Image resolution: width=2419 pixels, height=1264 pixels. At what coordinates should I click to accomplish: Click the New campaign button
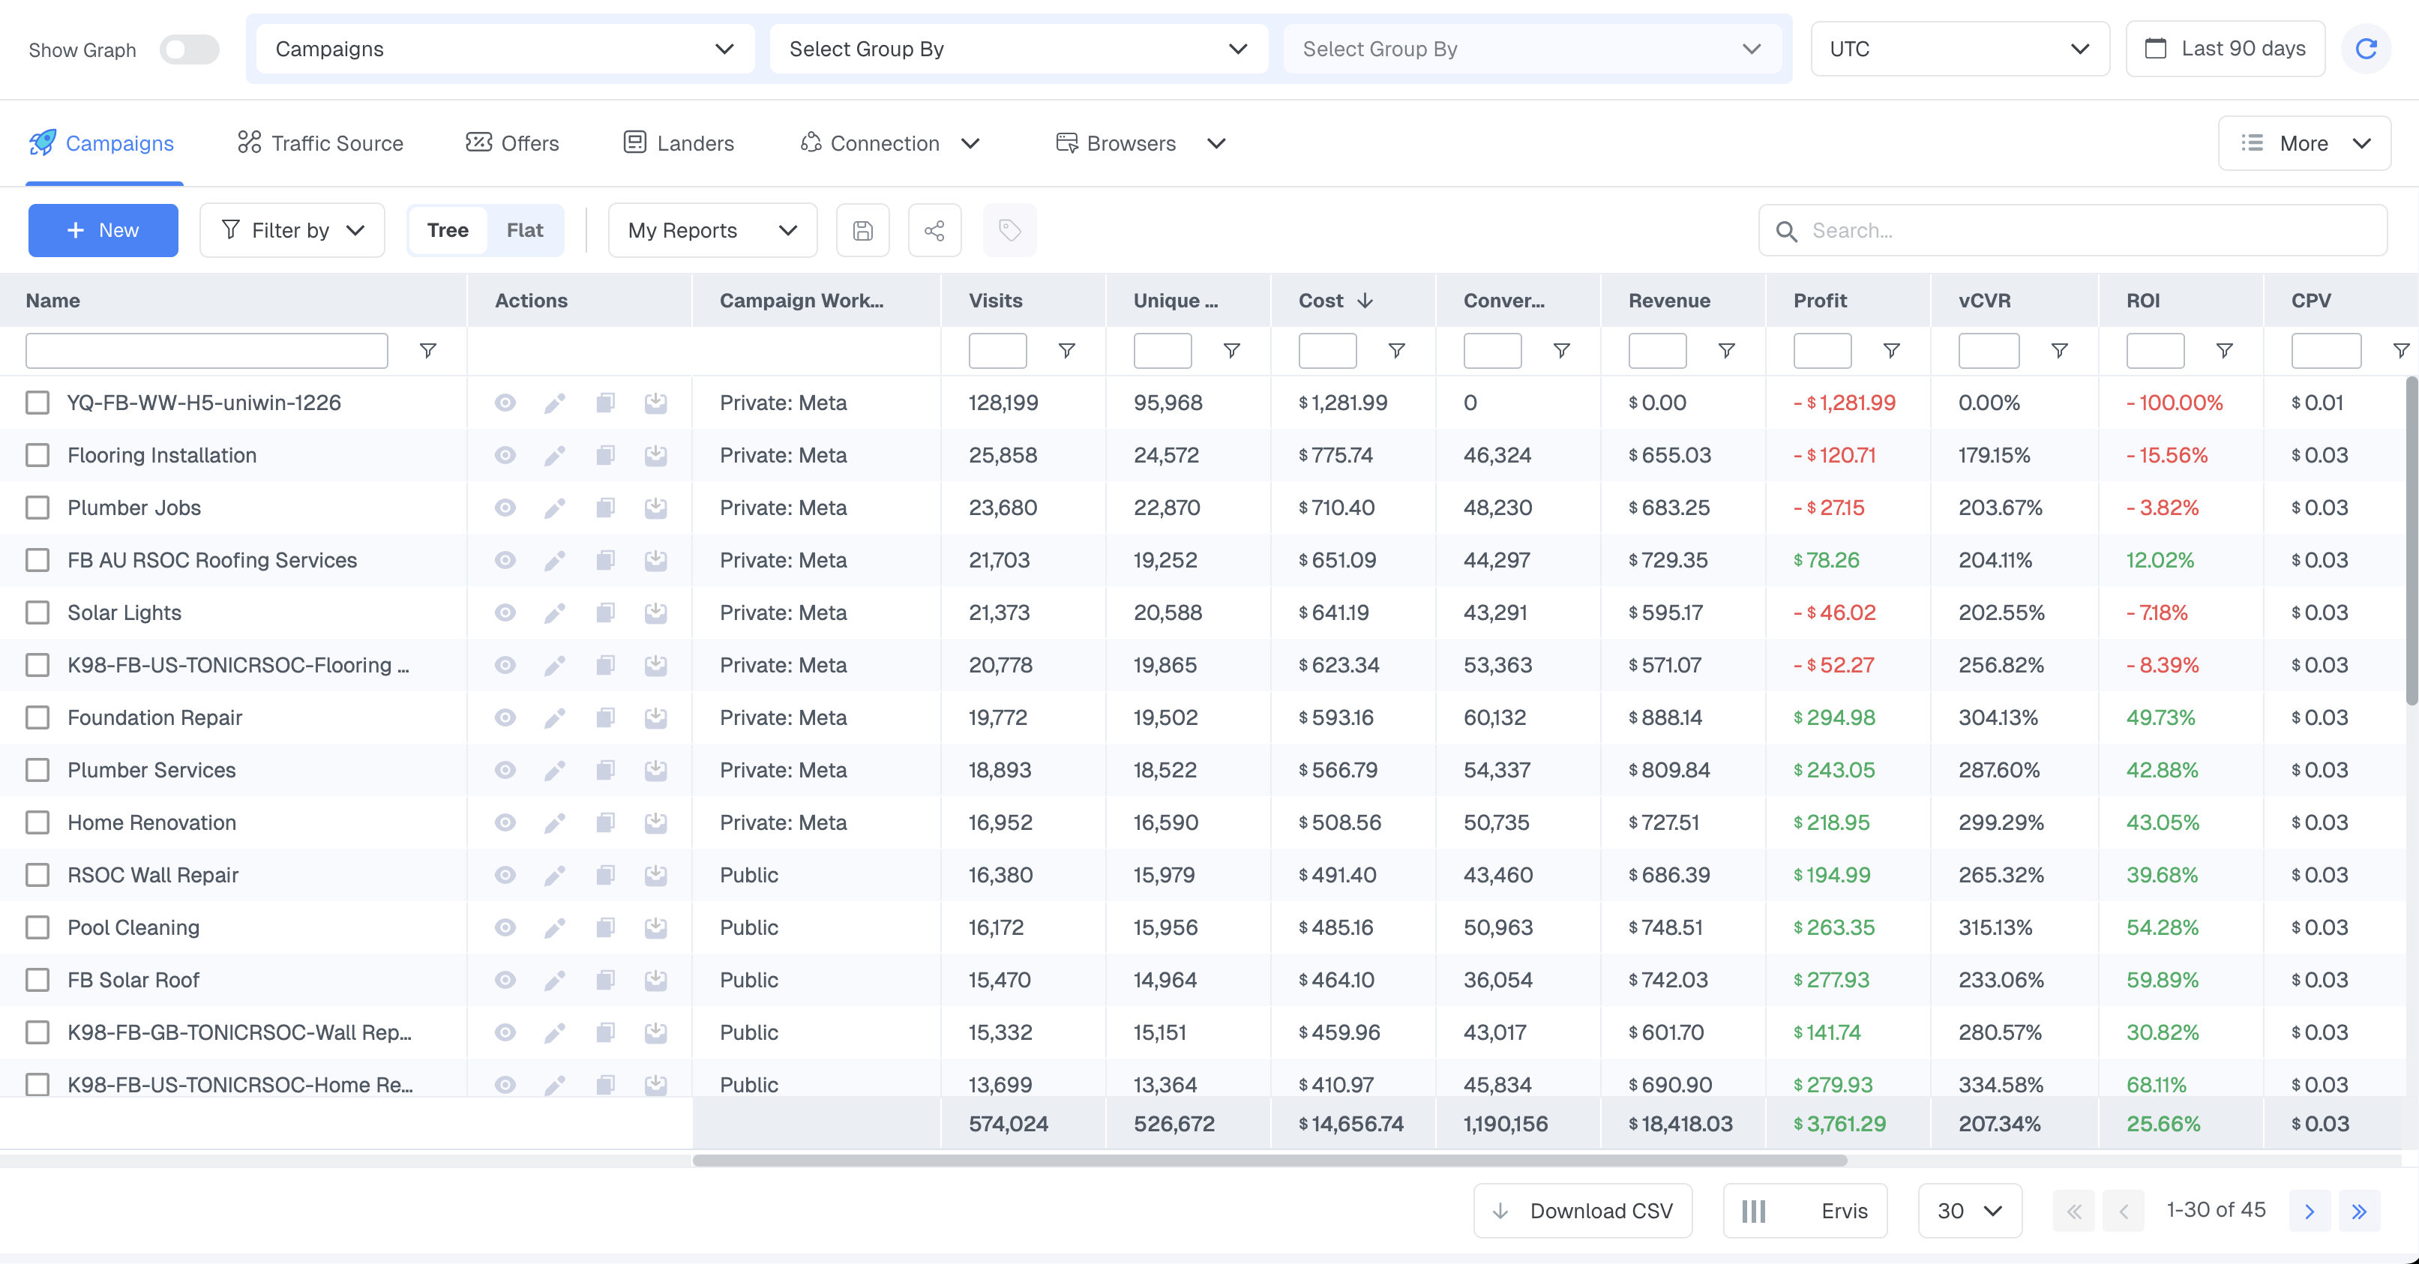pos(103,230)
